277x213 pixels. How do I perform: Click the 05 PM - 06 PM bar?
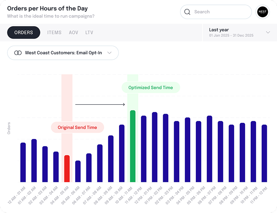[x=209, y=149]
